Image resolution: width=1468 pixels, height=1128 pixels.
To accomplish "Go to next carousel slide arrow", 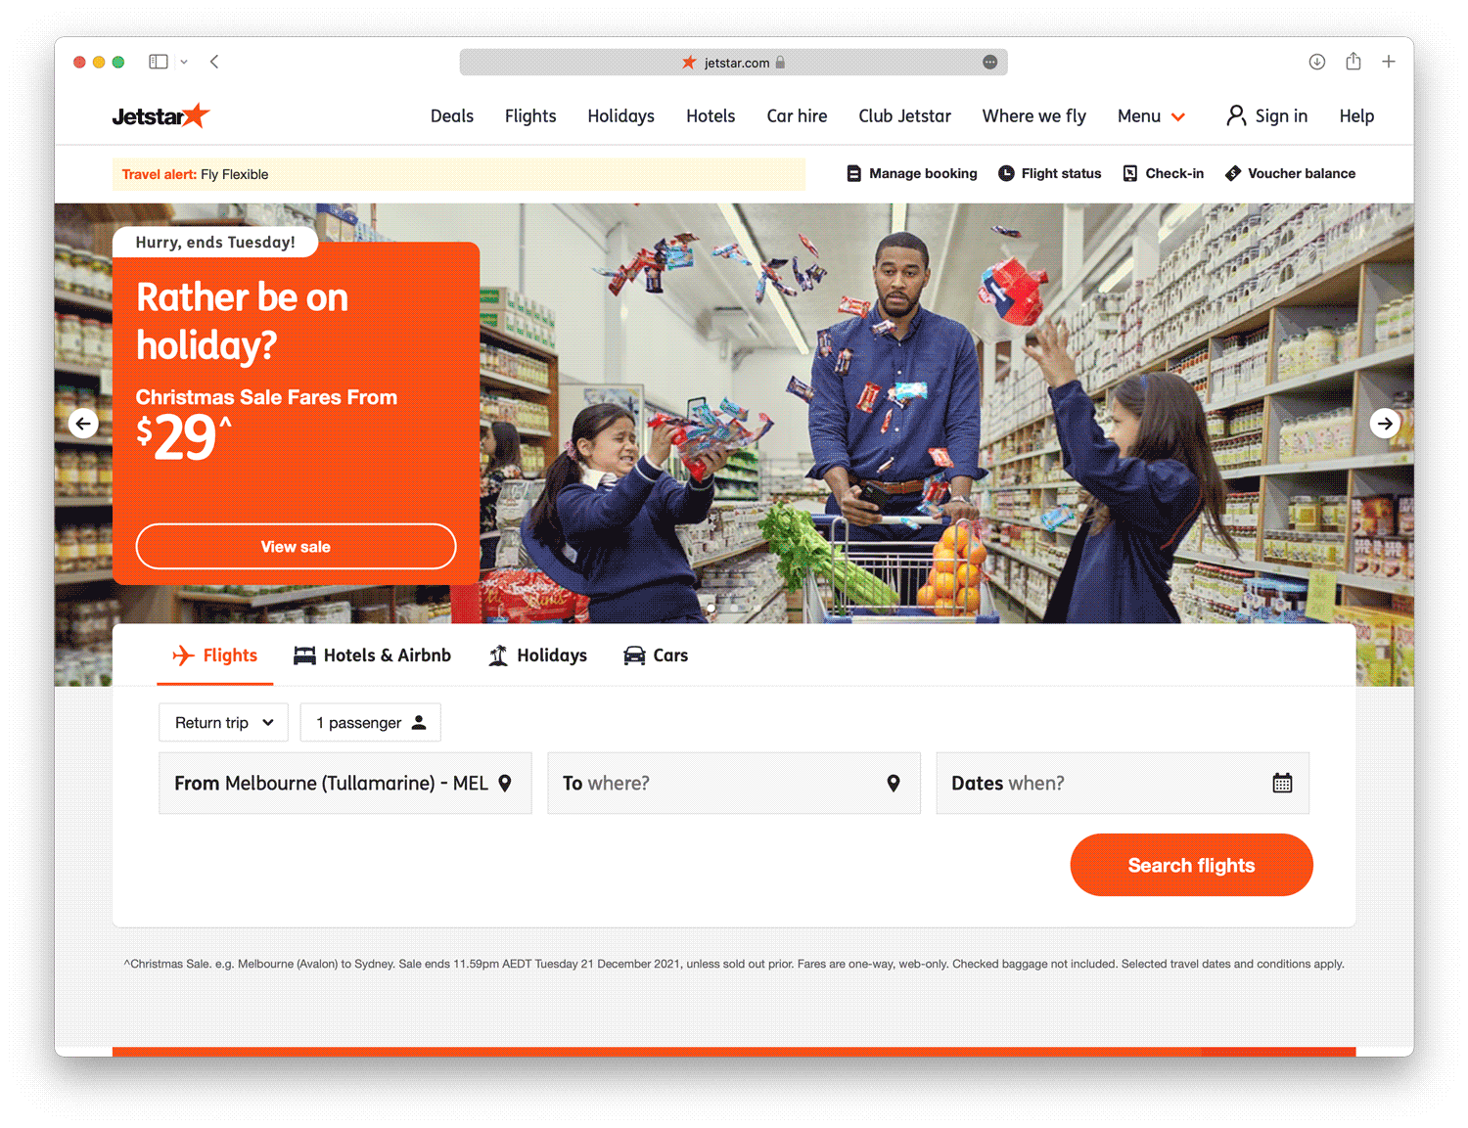I will [x=1385, y=424].
